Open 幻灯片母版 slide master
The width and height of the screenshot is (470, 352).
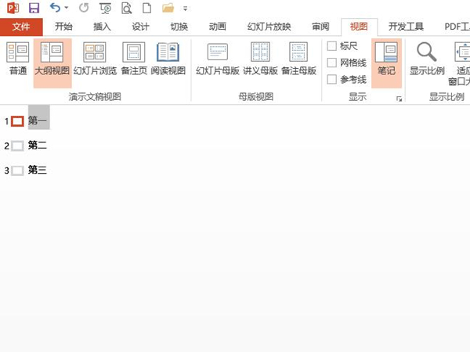[217, 59]
